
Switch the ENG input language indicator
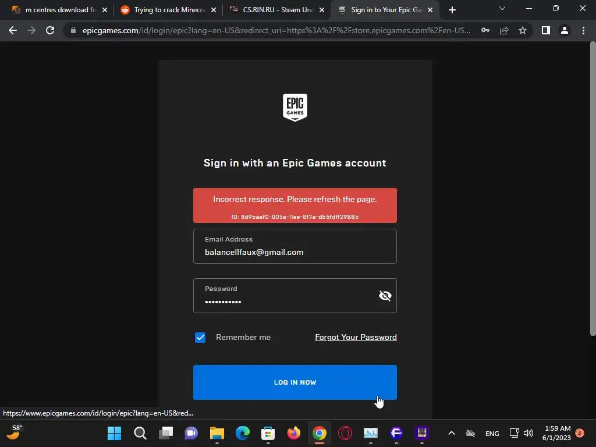click(492, 433)
